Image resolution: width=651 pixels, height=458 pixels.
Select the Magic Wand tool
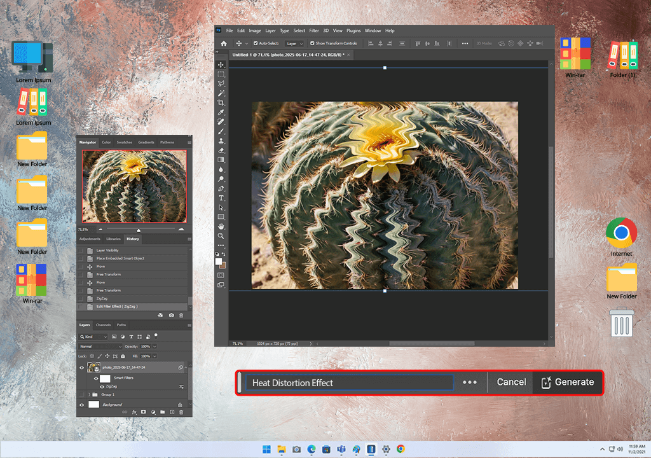[221, 94]
